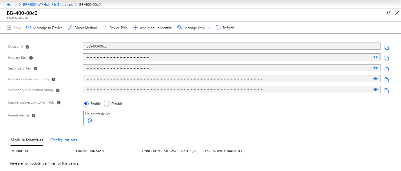Open Device ID info tooltip icon
This screenshot has height=171, width=401.
point(27,47)
